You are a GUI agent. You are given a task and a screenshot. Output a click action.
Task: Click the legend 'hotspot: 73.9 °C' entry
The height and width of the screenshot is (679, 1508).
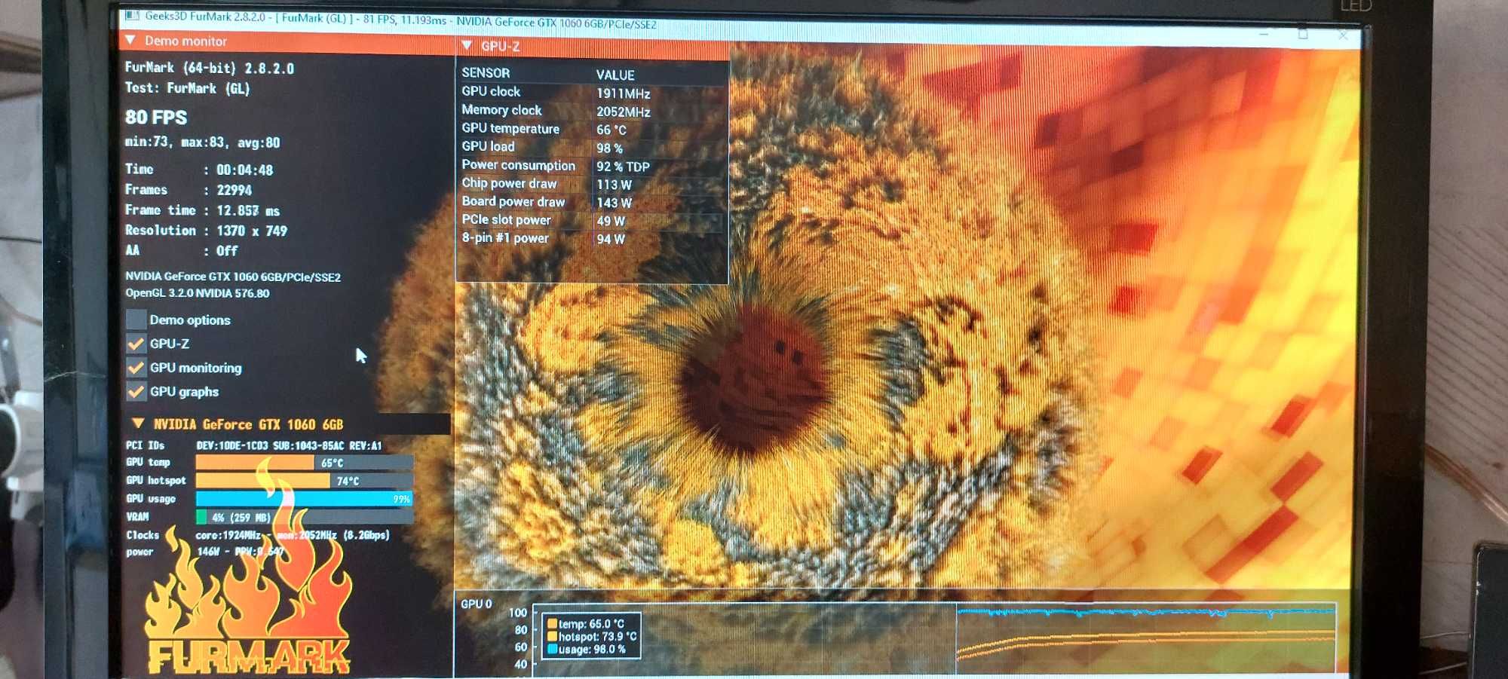point(592,637)
